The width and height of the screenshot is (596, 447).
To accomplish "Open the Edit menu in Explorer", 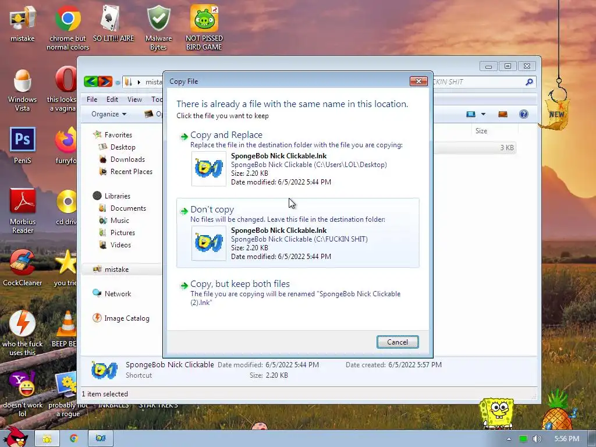I will (112, 99).
